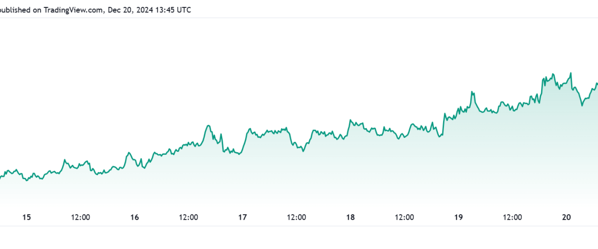Click the 12:00 label between 15 and 16
This screenshot has height=249, width=598.
point(81,217)
